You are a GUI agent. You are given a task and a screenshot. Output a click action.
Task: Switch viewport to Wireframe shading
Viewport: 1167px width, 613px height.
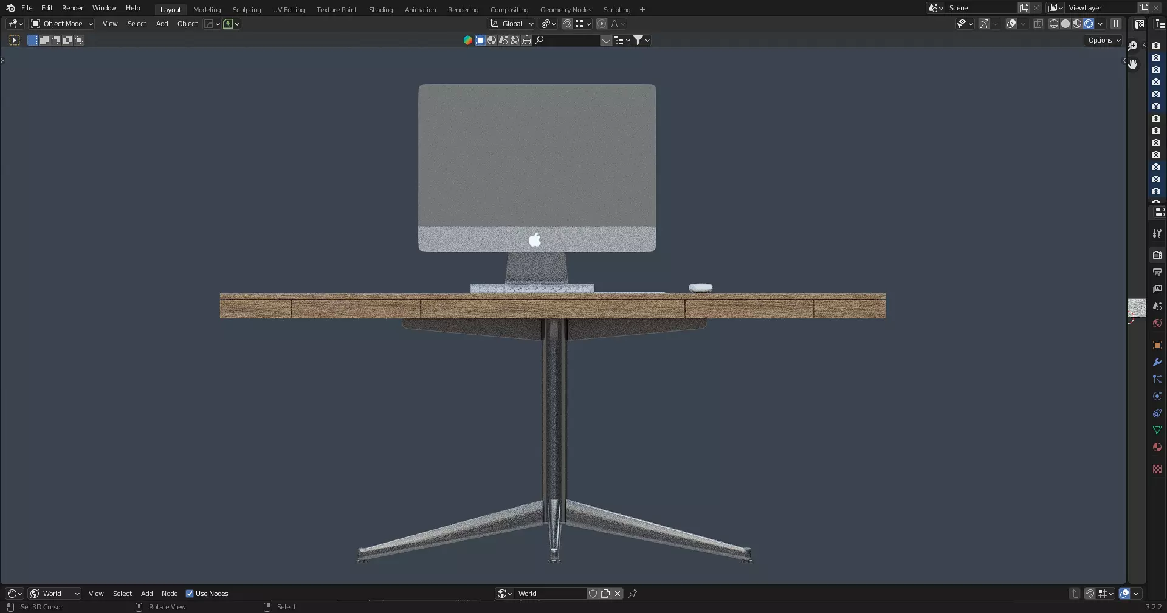point(1054,24)
